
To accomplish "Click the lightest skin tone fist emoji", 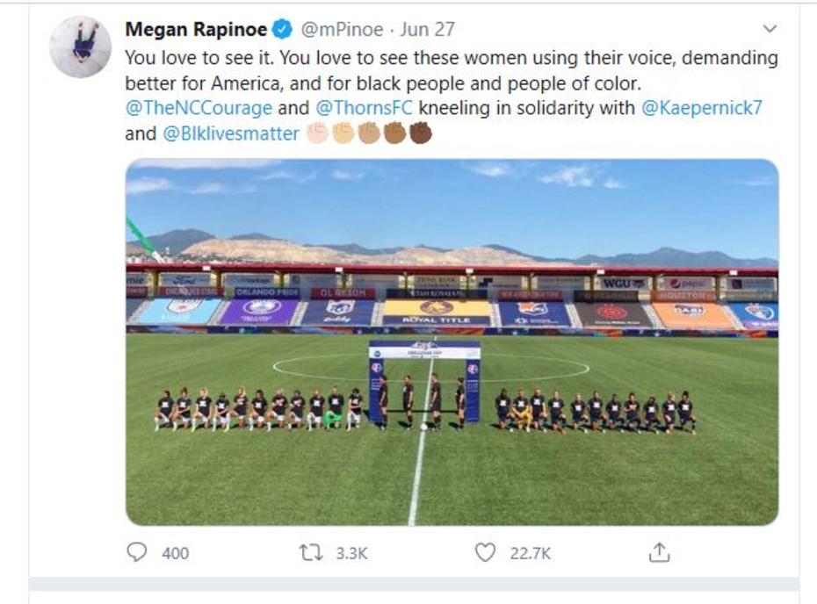I will click(317, 133).
